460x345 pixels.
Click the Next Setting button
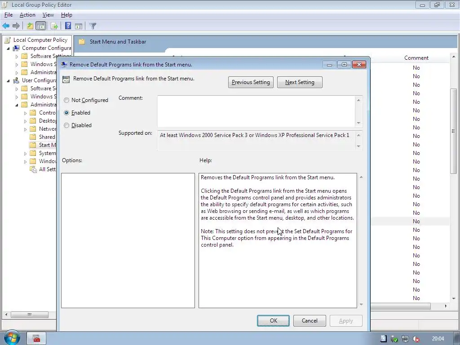coord(300,82)
